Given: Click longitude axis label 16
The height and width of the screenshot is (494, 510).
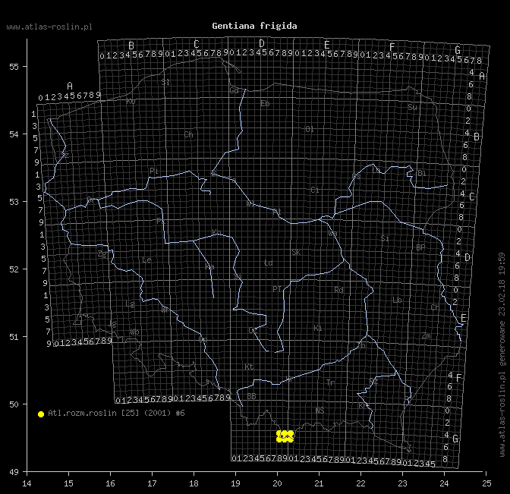Looking at the screenshot, I should coord(110,483).
